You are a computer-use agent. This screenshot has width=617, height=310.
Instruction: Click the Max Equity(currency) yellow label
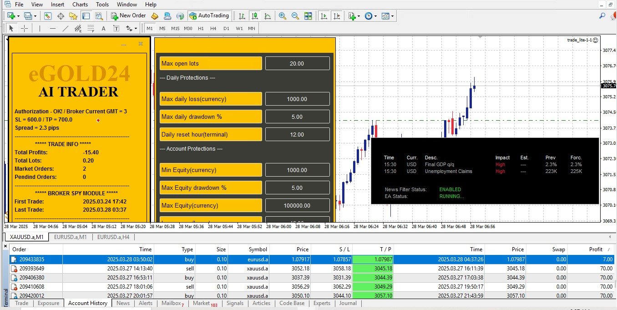click(x=211, y=205)
